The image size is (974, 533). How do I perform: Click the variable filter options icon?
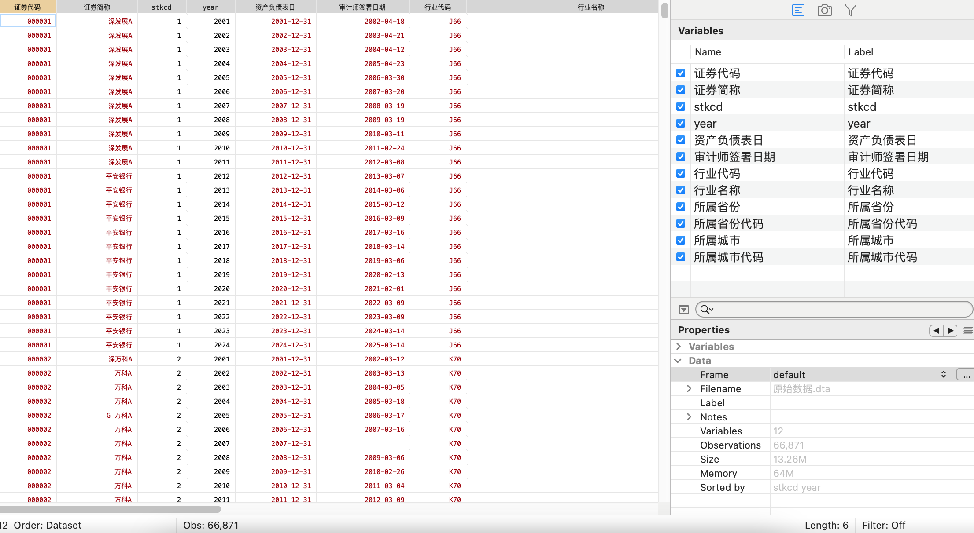click(683, 310)
